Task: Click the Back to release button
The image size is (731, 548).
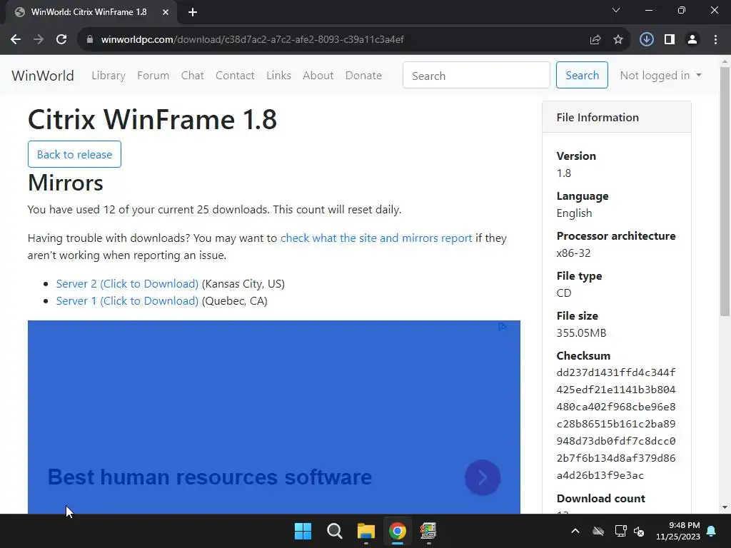Action: [74, 154]
